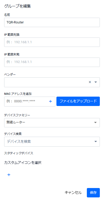The image size is (104, 200).
Task: Click the グループを編集 heading
Action: (17, 6)
